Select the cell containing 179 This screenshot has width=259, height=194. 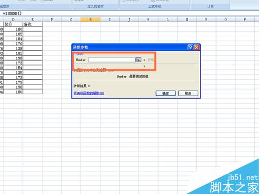click(13, 82)
